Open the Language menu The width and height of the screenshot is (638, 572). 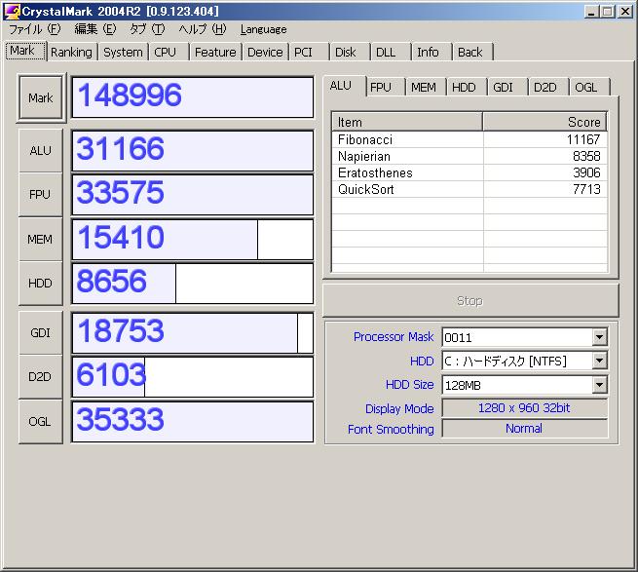263,29
